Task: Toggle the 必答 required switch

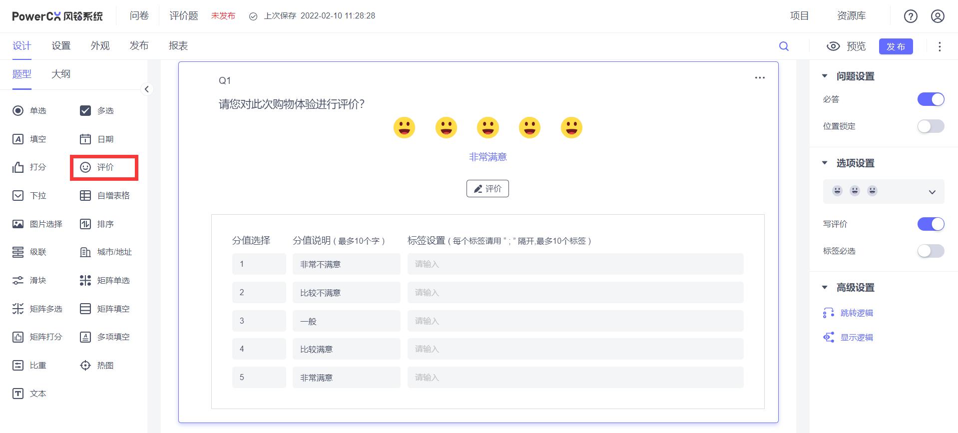Action: 931,99
